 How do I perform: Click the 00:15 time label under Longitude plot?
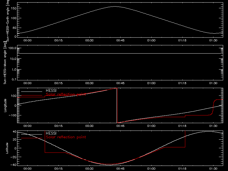[x=58, y=126]
